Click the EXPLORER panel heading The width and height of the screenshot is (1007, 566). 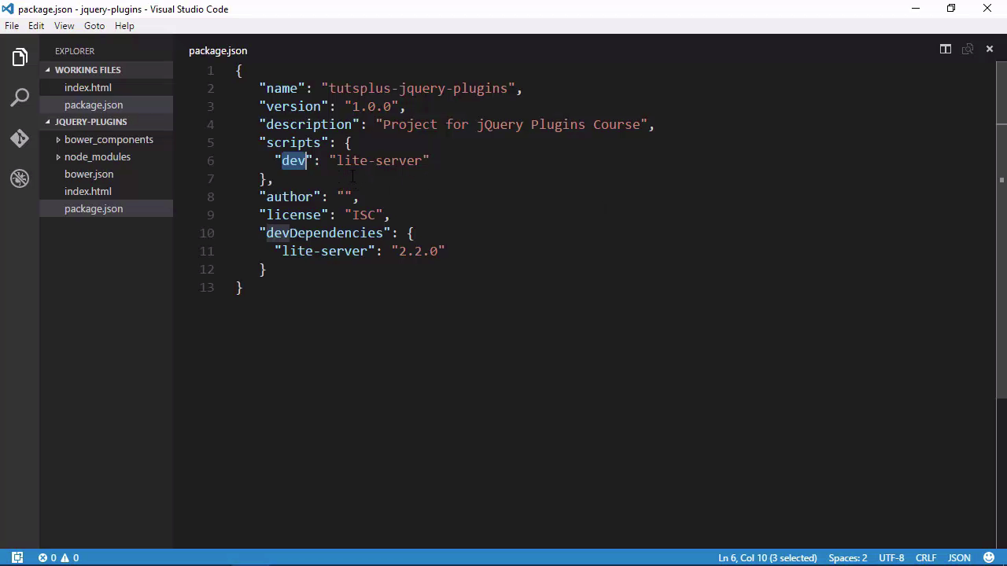75,51
